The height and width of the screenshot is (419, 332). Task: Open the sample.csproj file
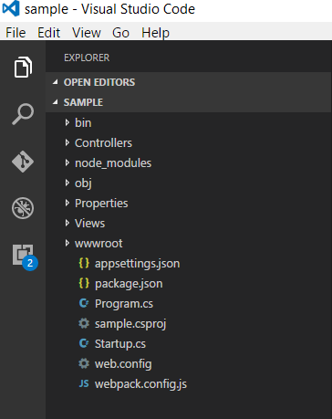click(189, 324)
